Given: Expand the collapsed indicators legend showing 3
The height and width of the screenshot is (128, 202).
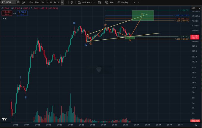Looking at the screenshot, I should [4, 18].
